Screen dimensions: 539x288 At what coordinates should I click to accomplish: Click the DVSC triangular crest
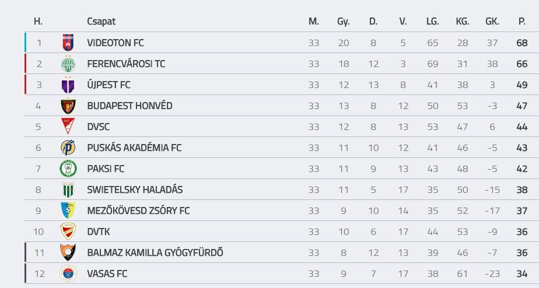[x=68, y=126]
